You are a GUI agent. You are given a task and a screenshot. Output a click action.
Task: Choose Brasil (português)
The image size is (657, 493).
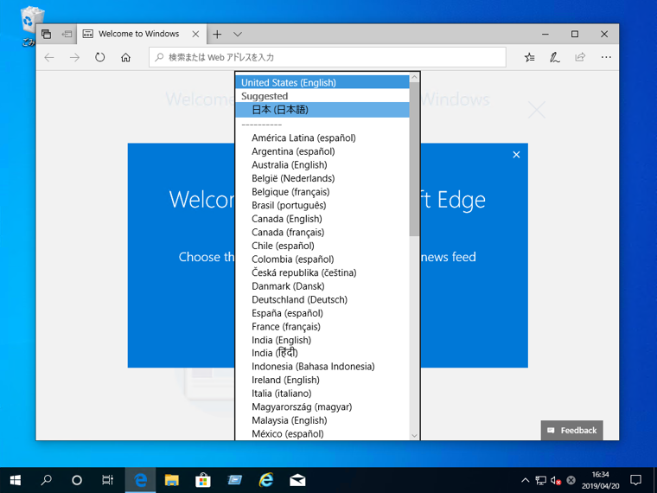pyautogui.click(x=322, y=205)
